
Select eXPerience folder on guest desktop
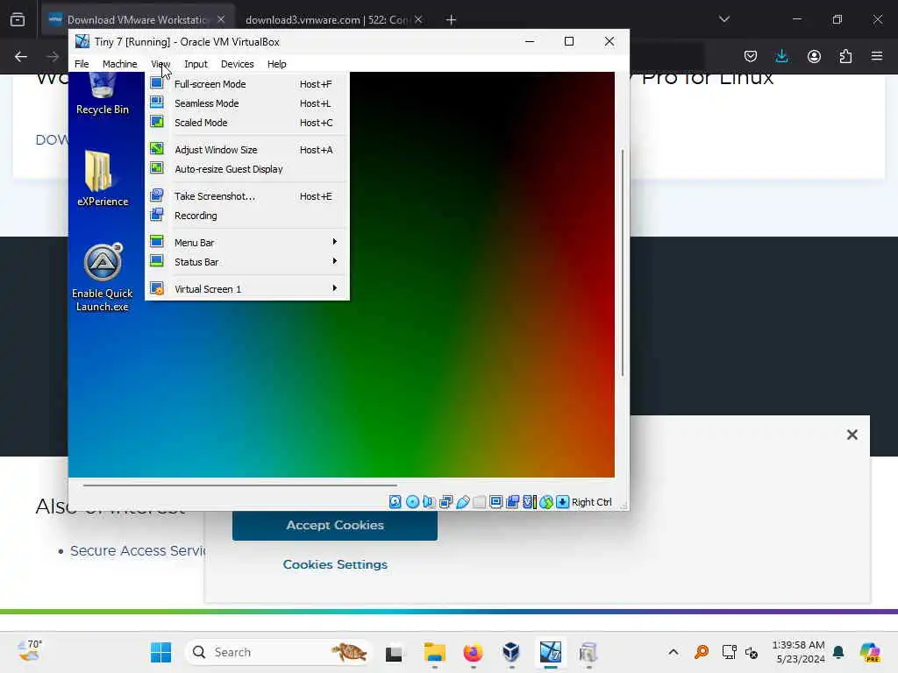point(103,177)
